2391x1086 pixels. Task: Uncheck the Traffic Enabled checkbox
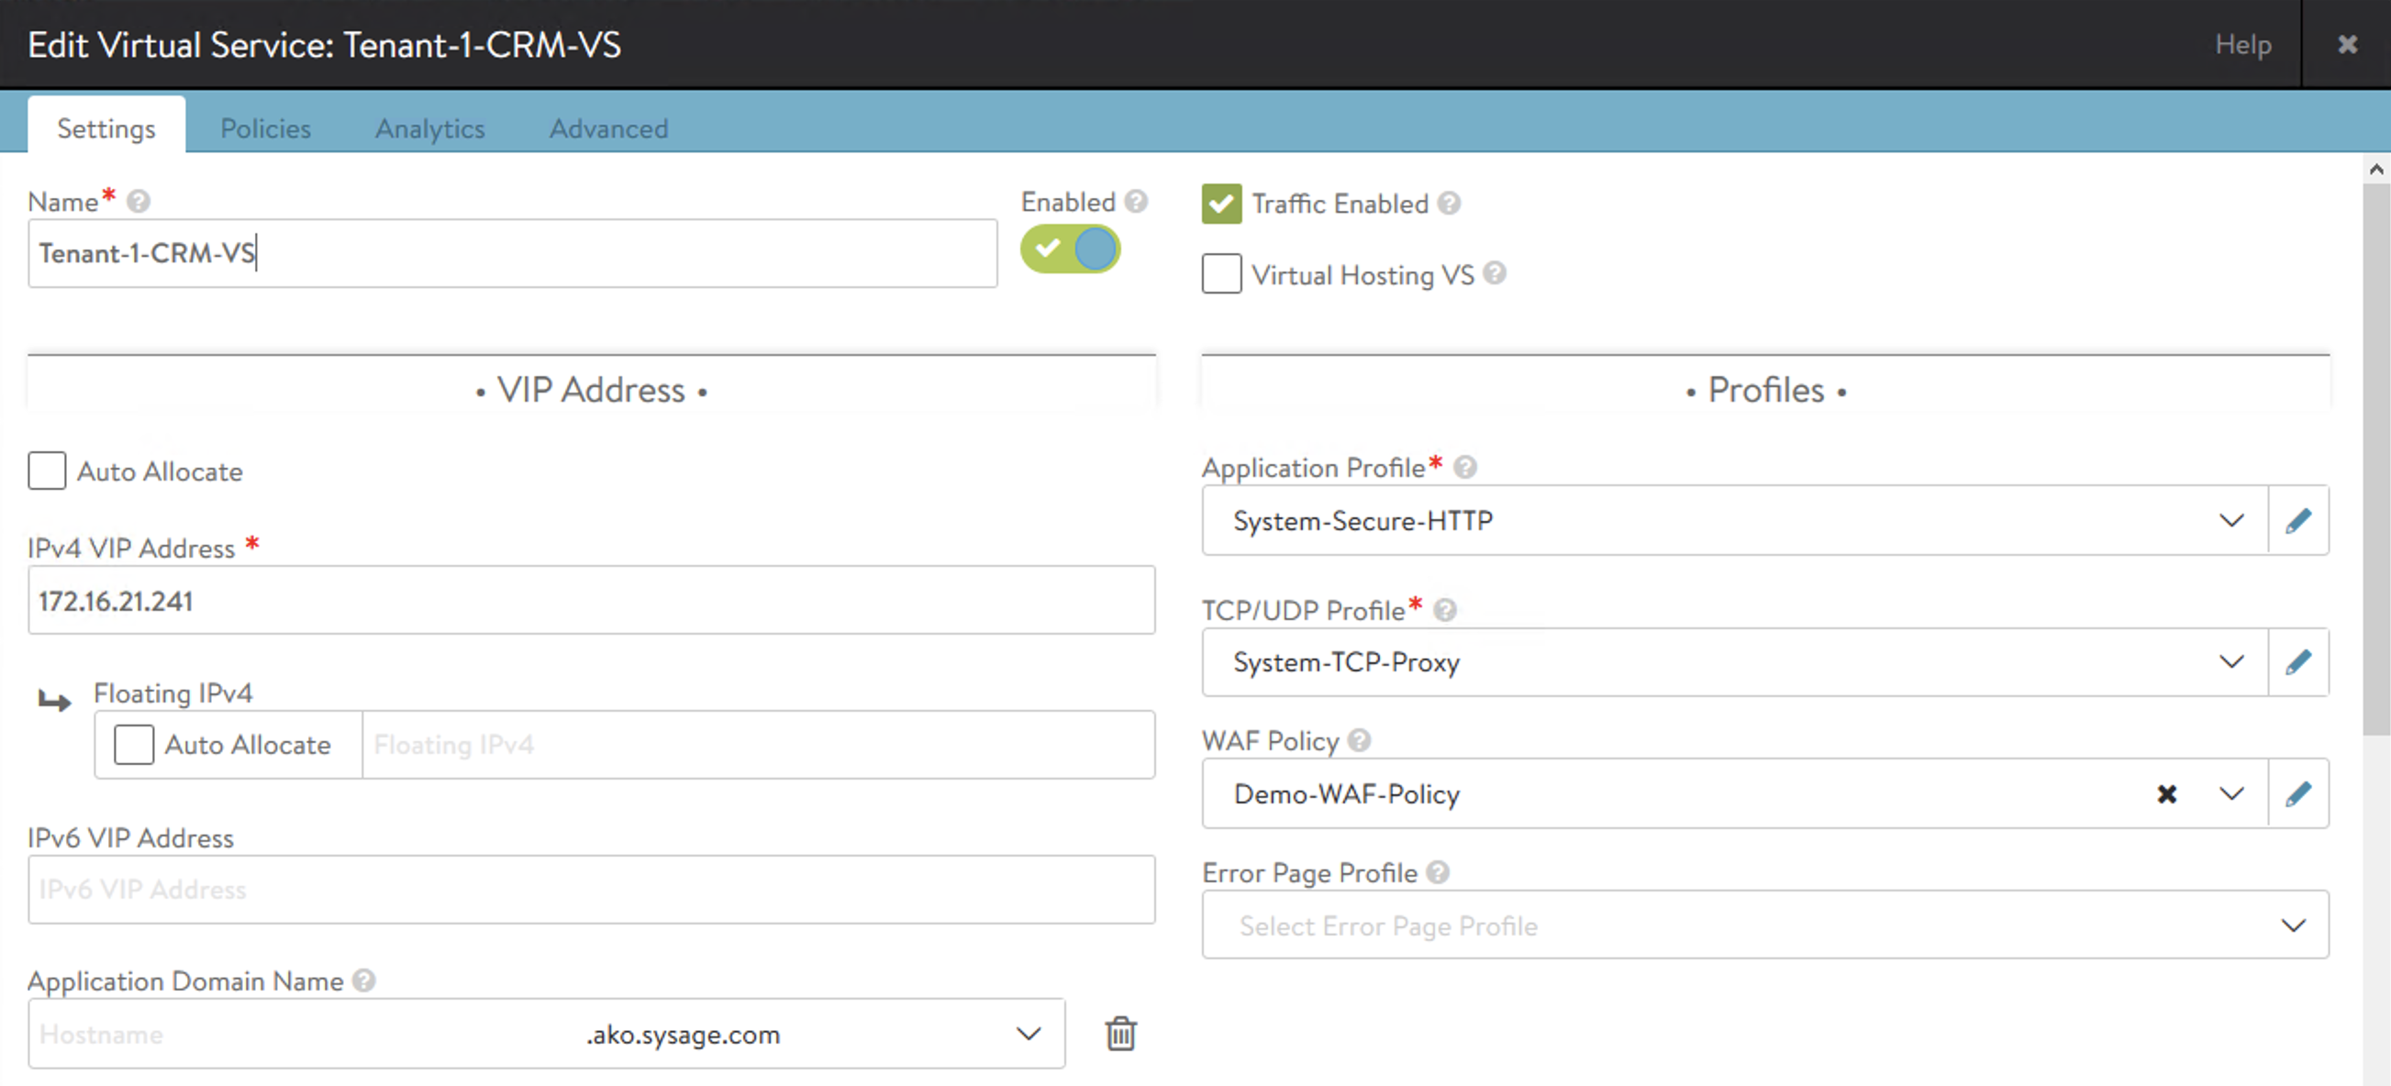pos(1221,204)
